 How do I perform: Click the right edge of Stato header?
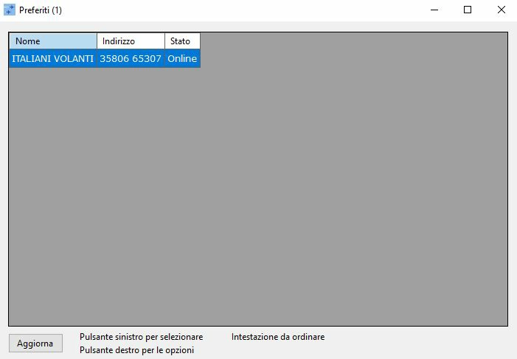tap(200, 41)
